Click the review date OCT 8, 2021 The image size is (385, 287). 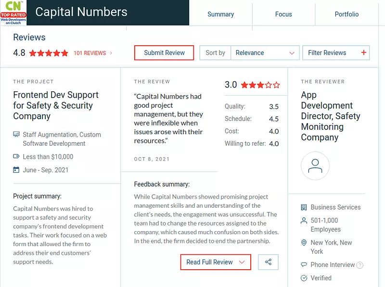(152, 159)
